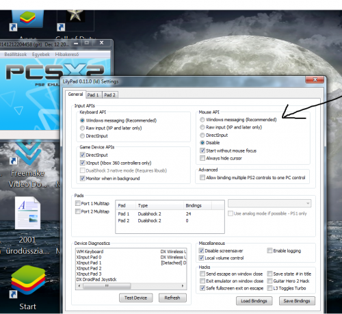Click left scroll arrow in Device Diagnostics
Screen dimensions: 342x314
tap(79, 286)
